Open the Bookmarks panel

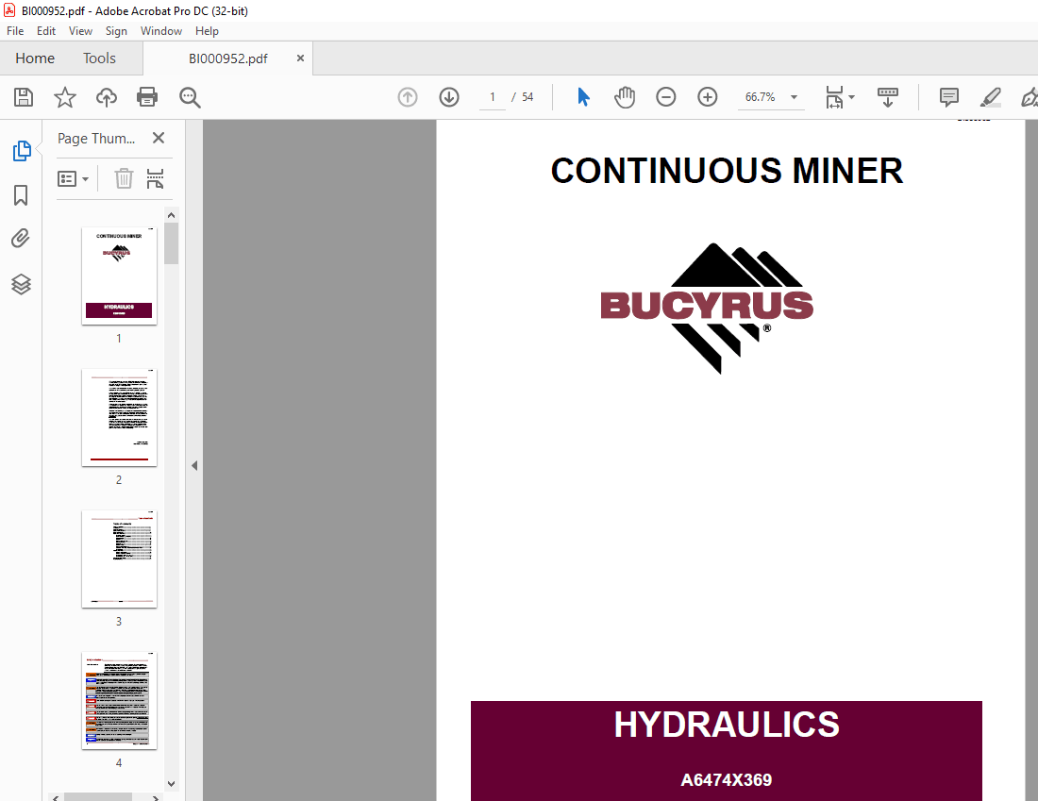[21, 195]
